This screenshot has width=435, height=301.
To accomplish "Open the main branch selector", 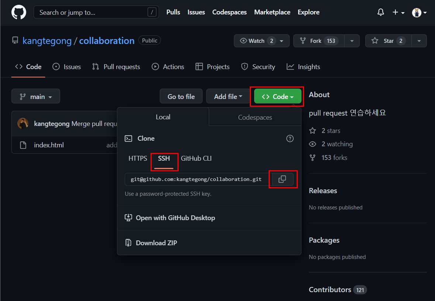I will pyautogui.click(x=36, y=96).
